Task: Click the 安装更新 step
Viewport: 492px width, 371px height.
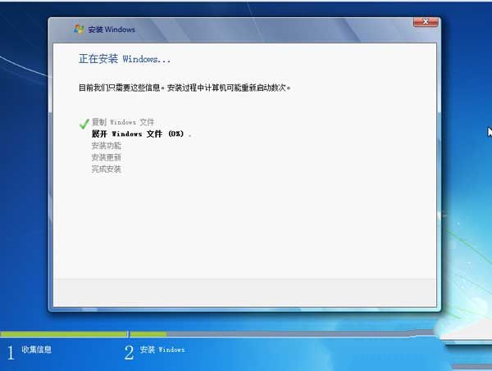Action: [106, 157]
